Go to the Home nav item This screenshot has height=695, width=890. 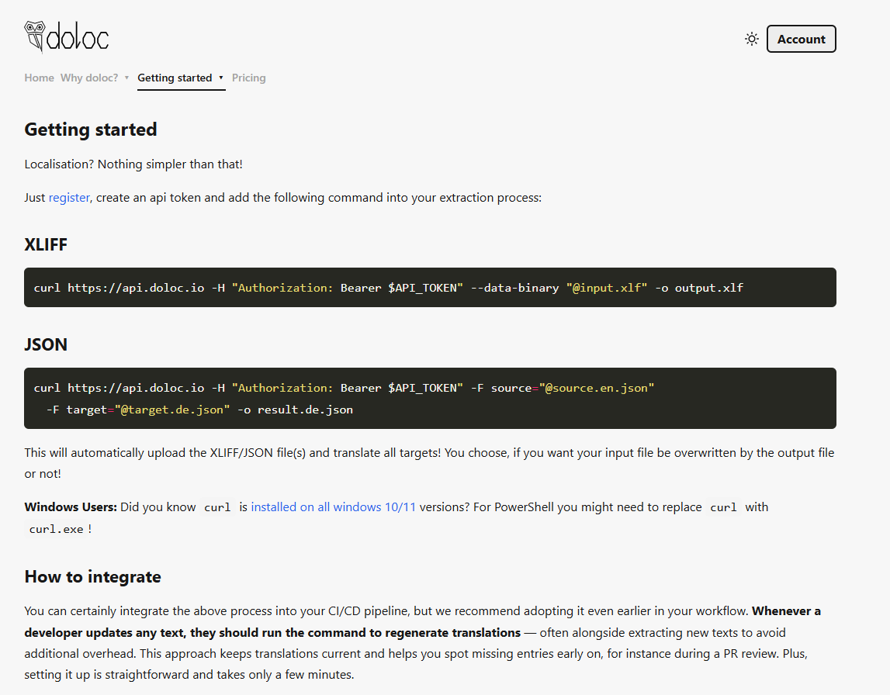click(x=39, y=78)
